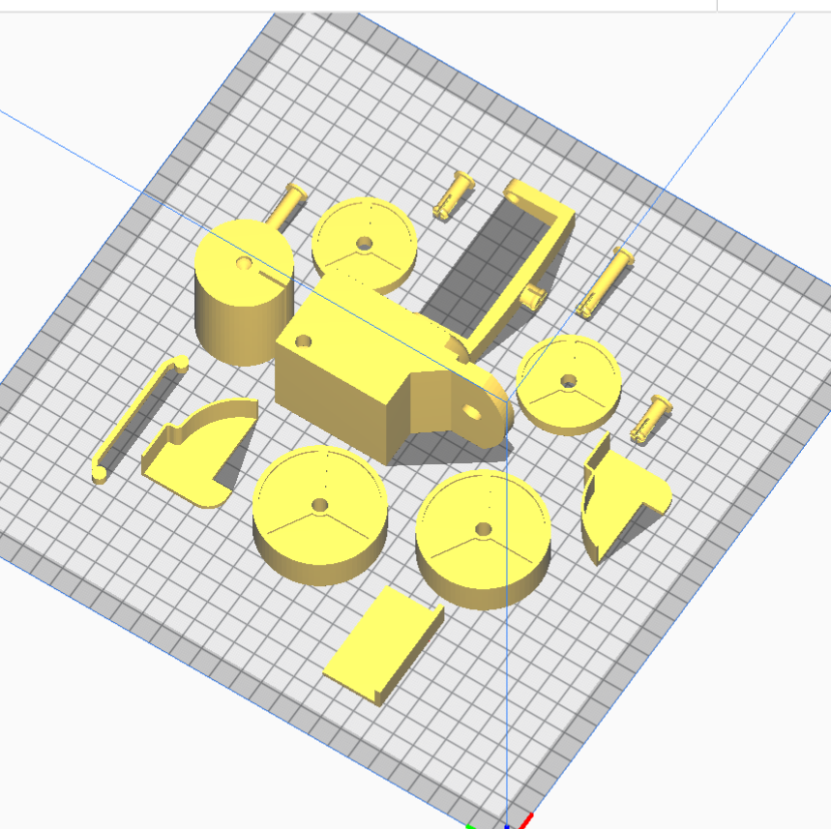Click the hole on top of tall cylinder
This screenshot has width=831, height=829.
[x=243, y=262]
